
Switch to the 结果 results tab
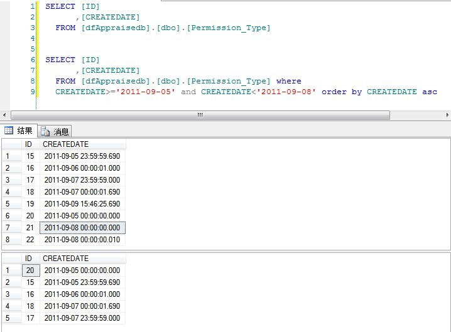(x=18, y=131)
